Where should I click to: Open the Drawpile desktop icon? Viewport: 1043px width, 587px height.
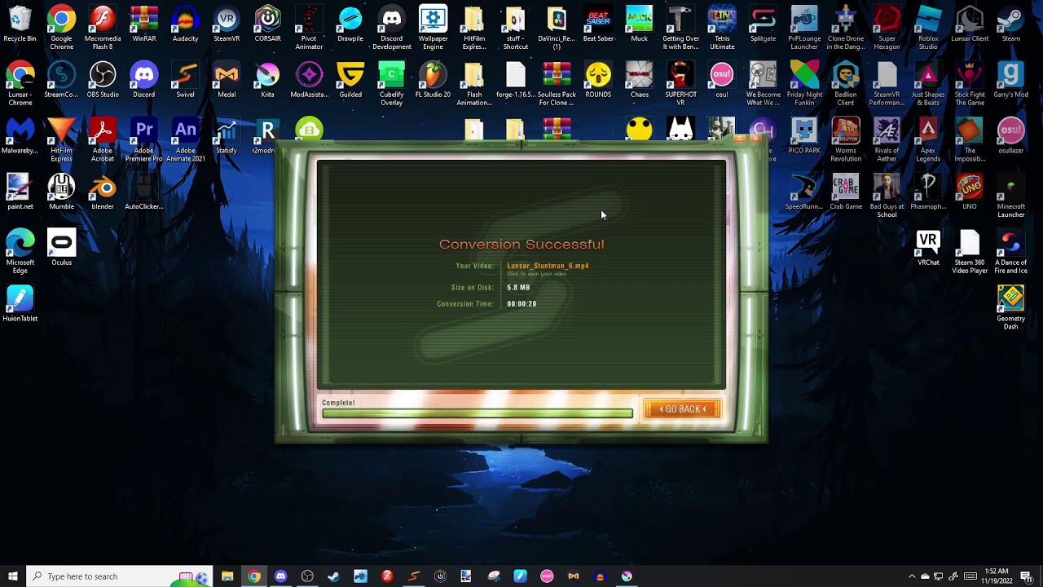[350, 24]
